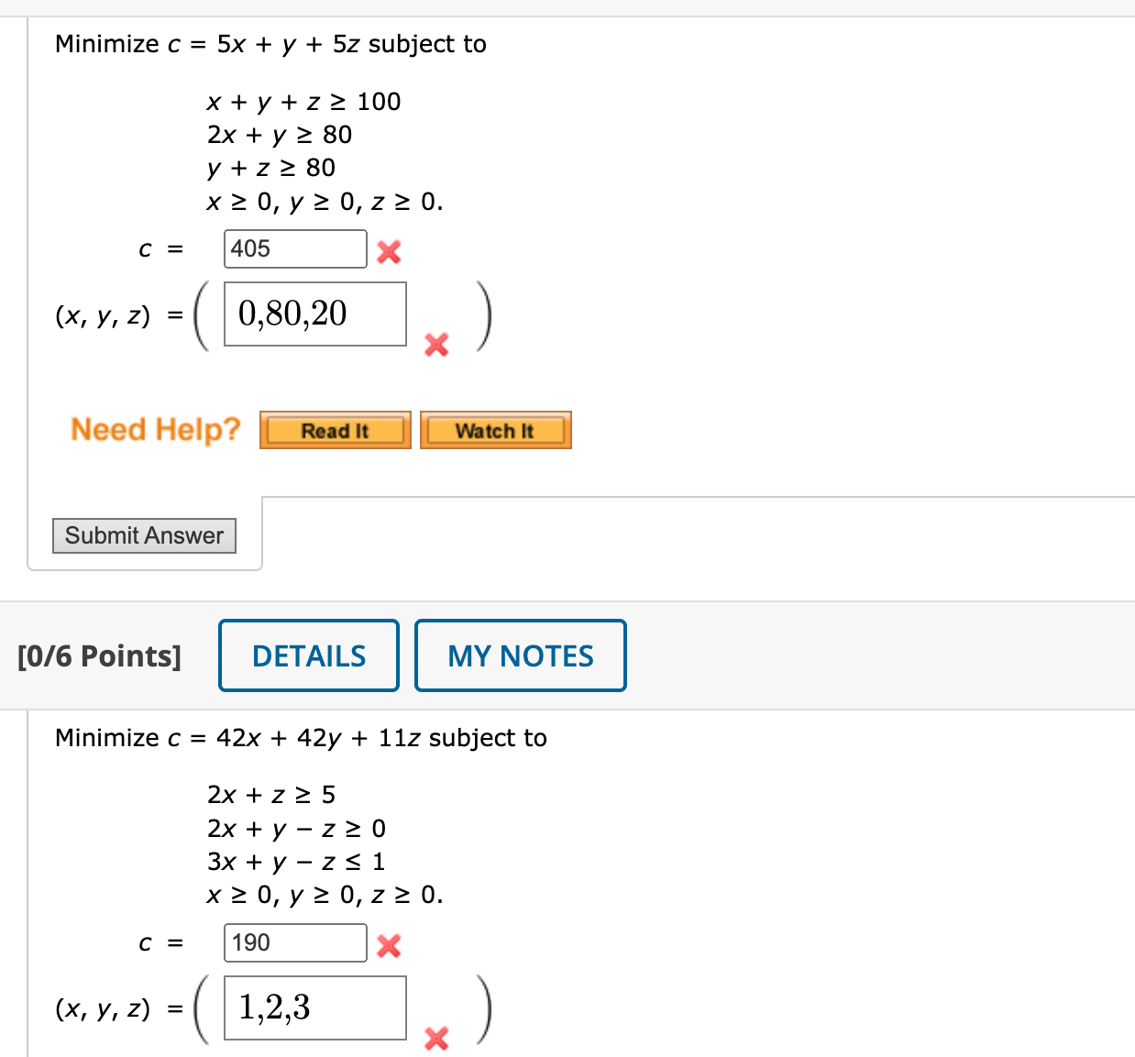
Task: Click Submit Answer for the first problem
Action: coord(144,535)
